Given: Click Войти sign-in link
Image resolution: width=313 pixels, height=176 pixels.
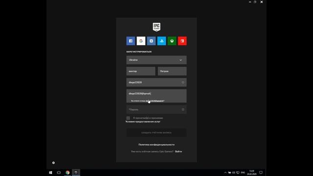Looking at the screenshot, I should tap(179, 152).
